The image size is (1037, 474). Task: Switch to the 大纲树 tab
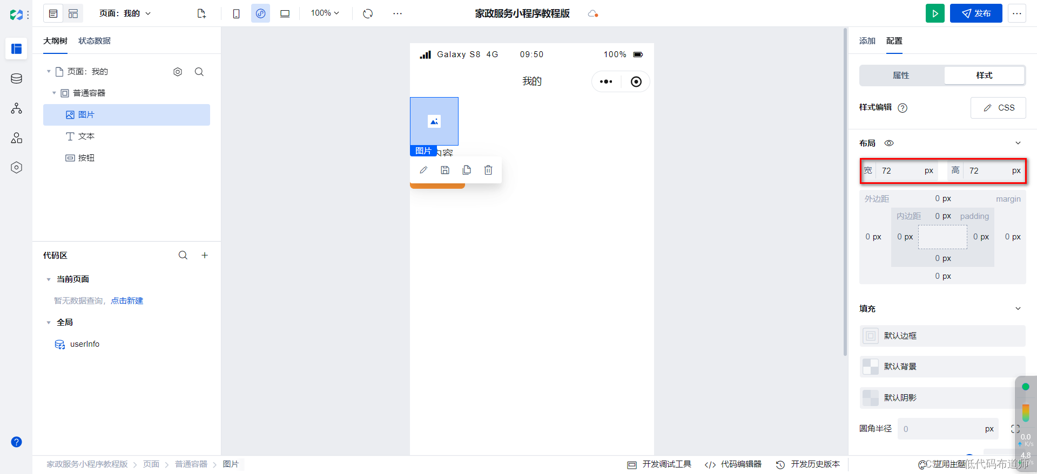[x=55, y=41]
